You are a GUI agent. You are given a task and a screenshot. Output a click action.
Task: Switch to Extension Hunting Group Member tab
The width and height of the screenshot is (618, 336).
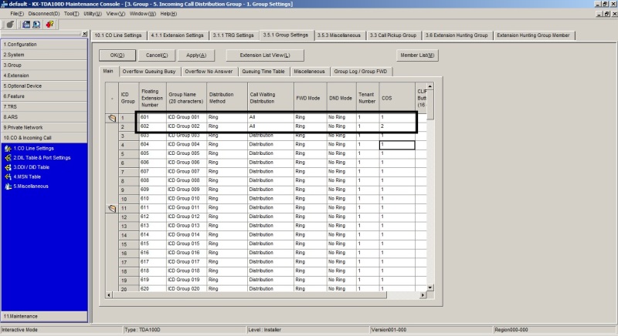[533, 35]
